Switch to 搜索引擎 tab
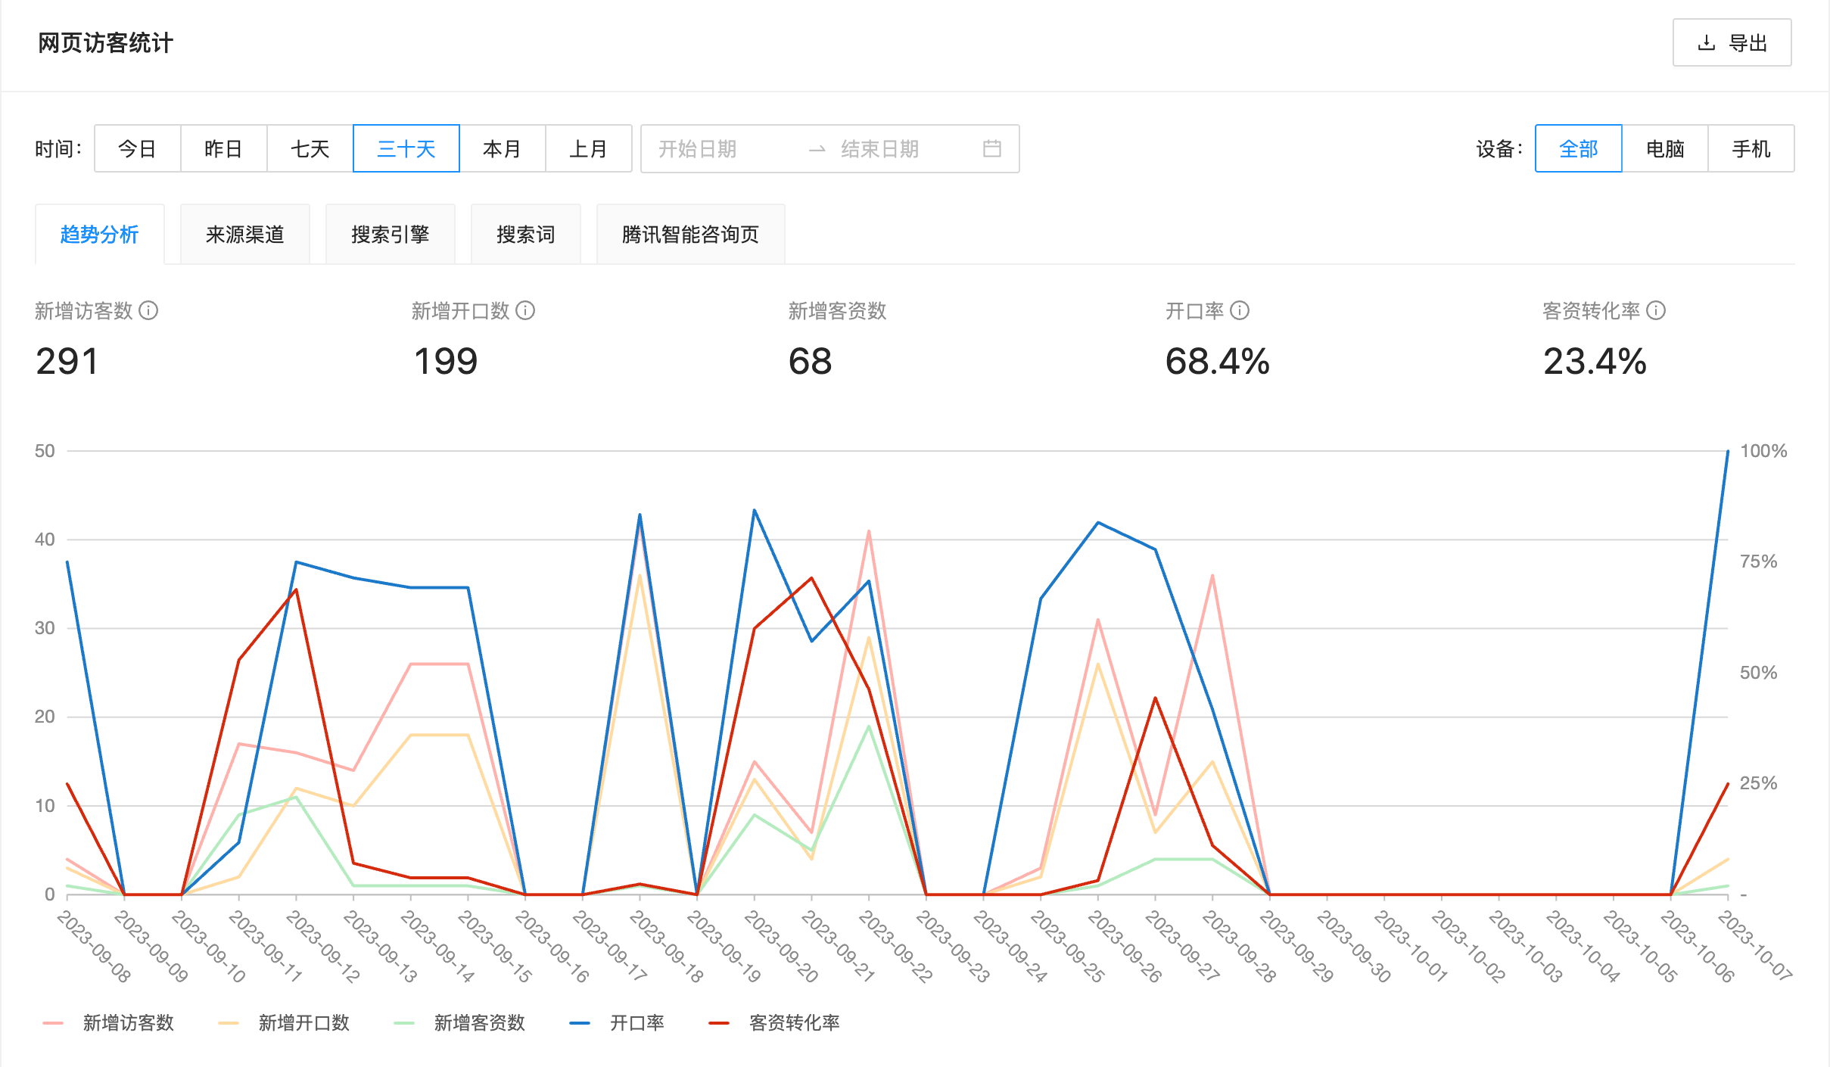The height and width of the screenshot is (1067, 1830). point(391,234)
